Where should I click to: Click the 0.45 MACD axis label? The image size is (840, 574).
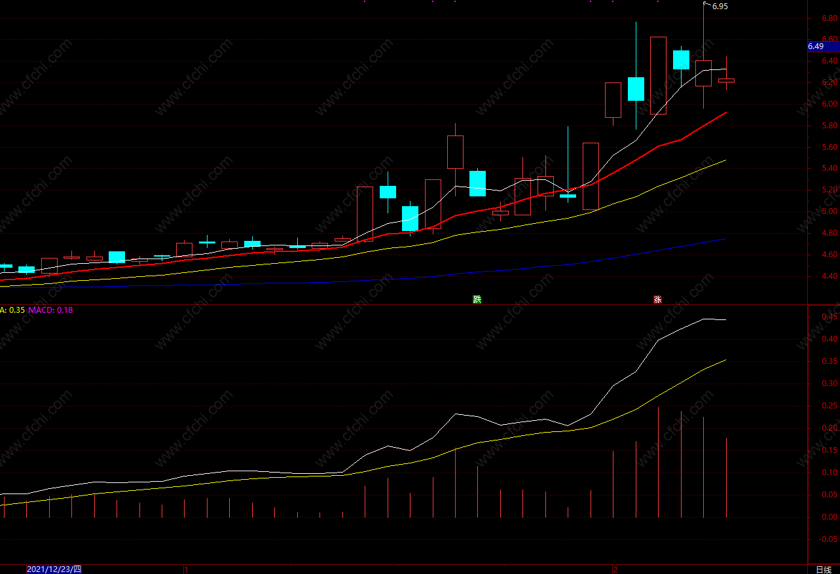(x=830, y=317)
